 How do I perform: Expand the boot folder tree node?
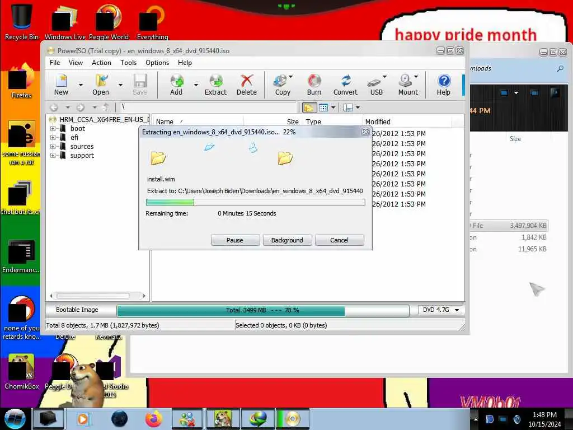point(53,129)
